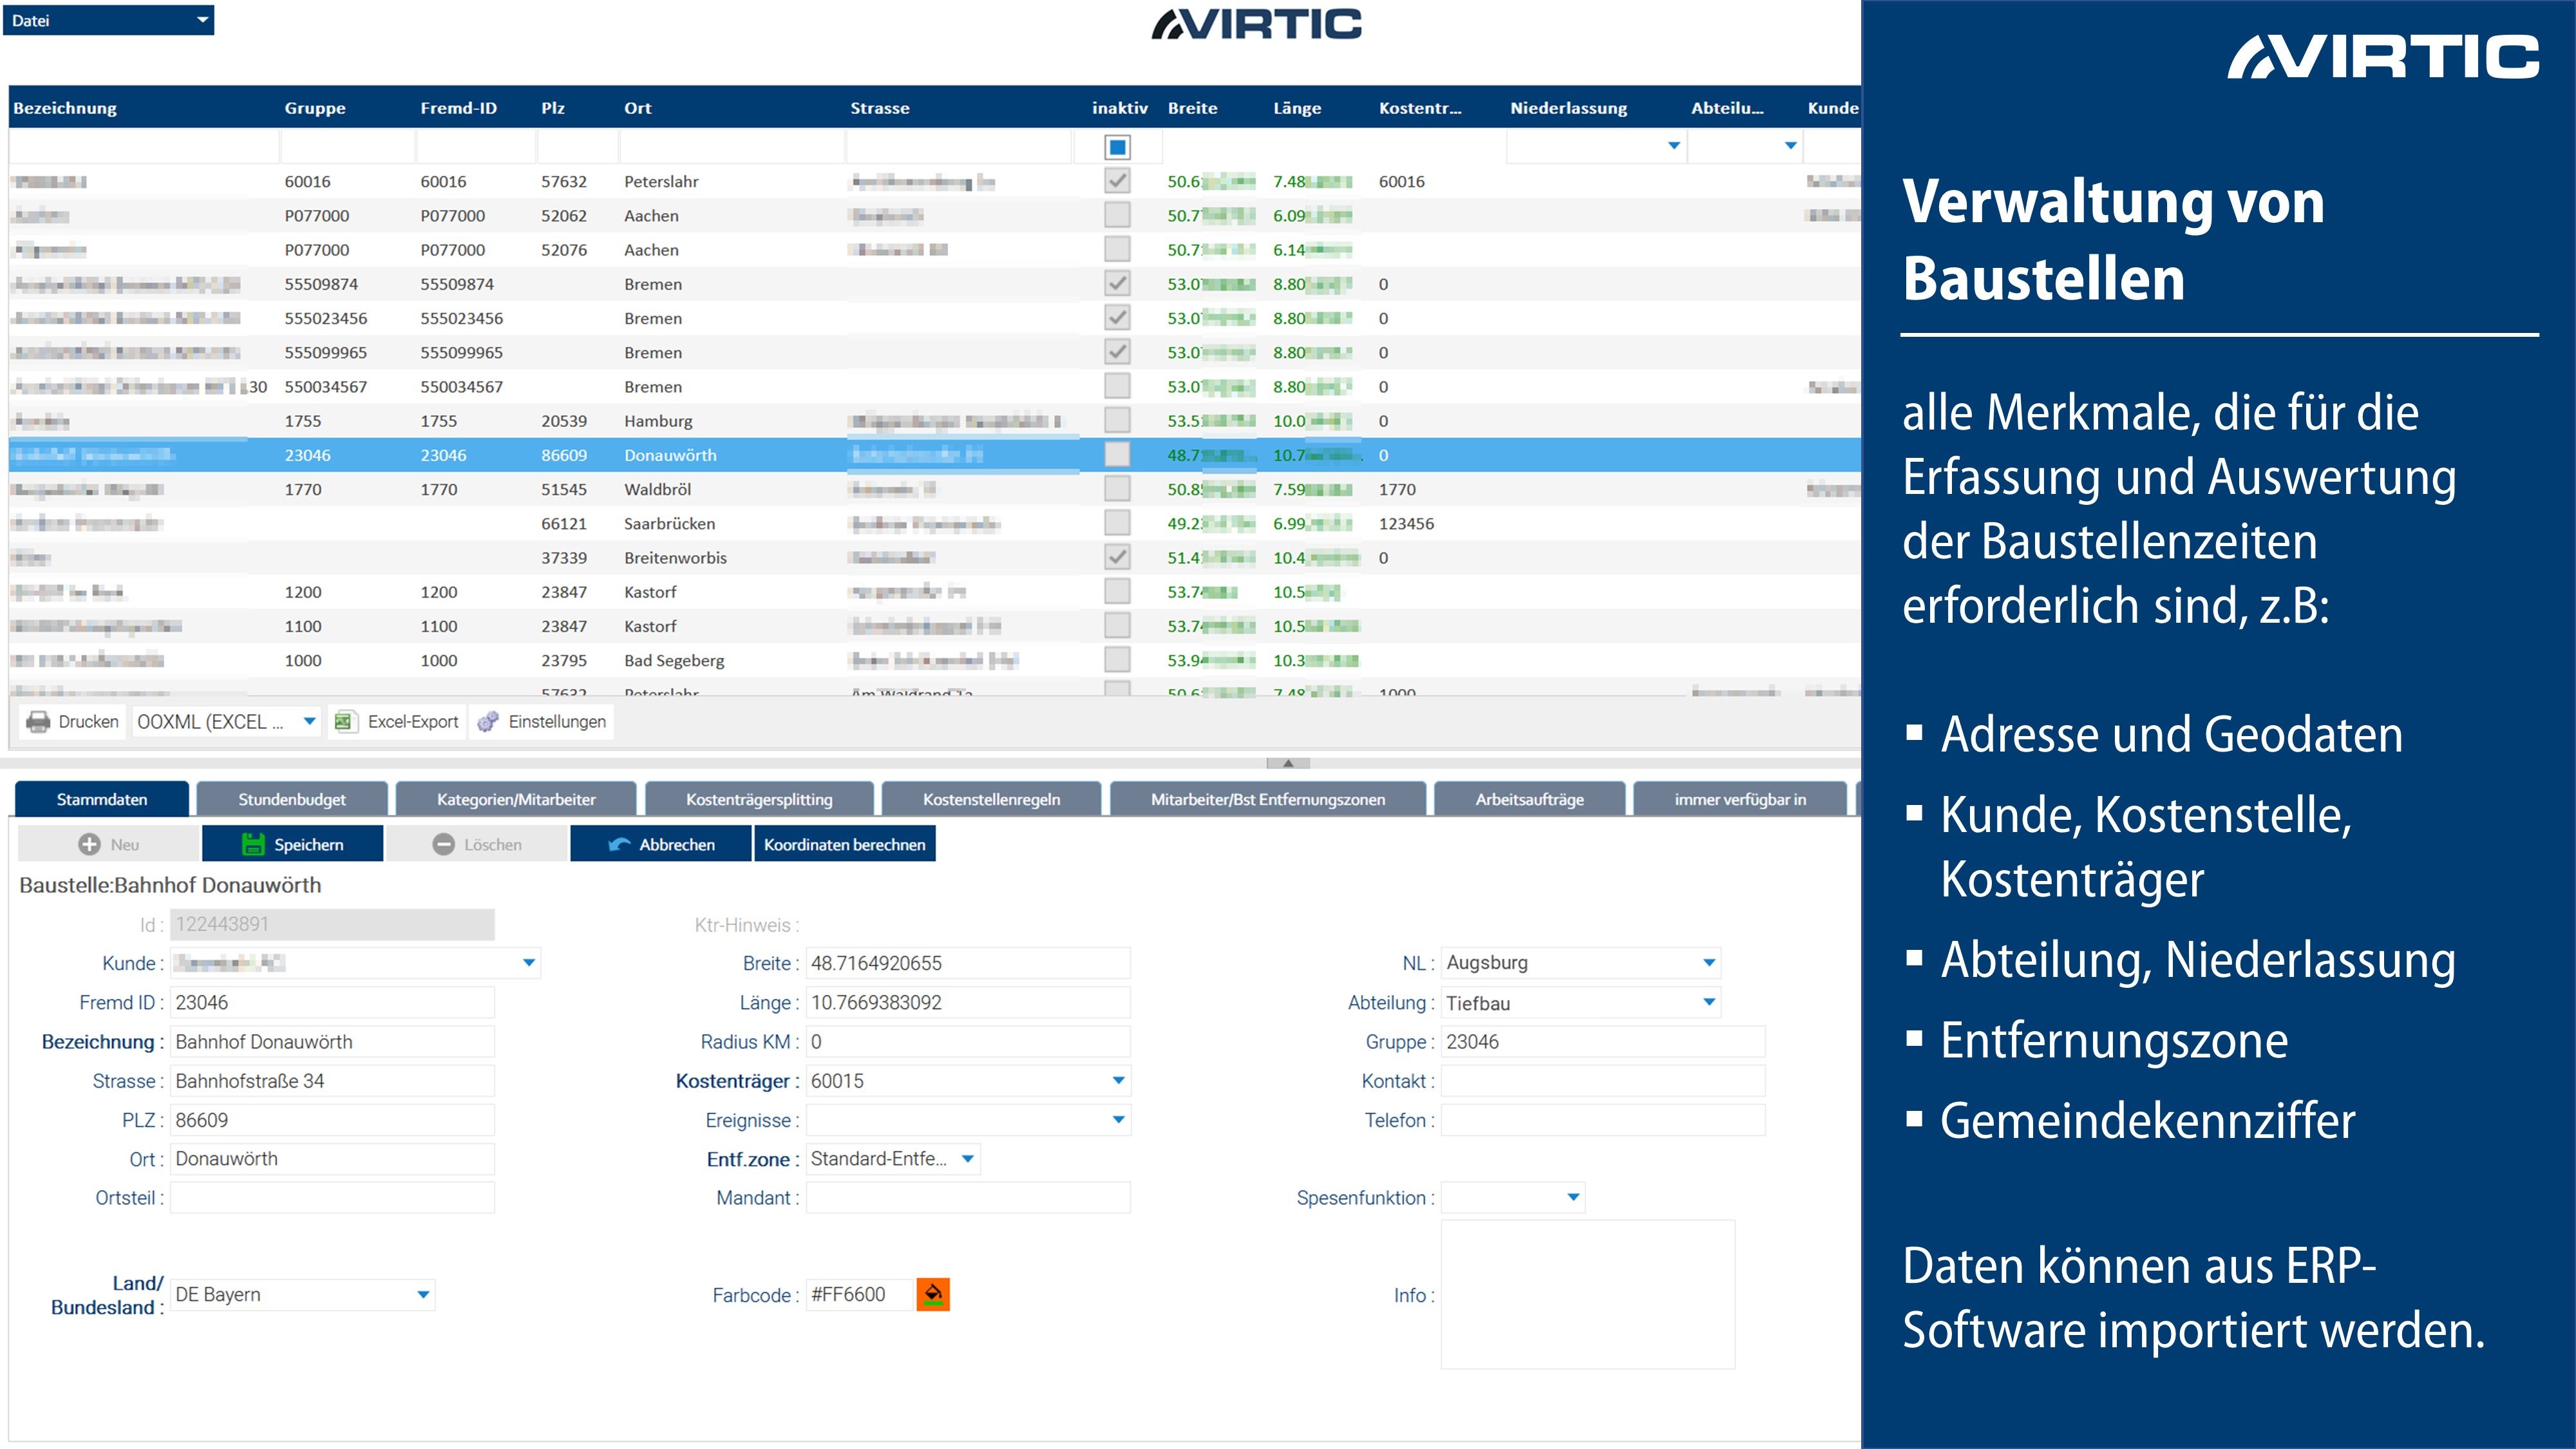Click the Excel-Export spreadsheet icon
Viewport: 2576px width, 1449px height.
345,721
